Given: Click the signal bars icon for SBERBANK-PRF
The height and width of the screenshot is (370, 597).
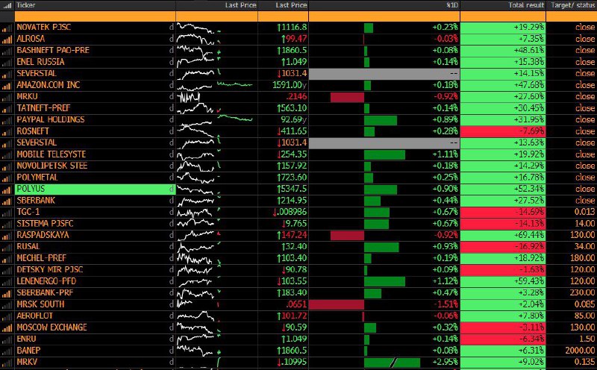Looking at the screenshot, I should (7, 293).
